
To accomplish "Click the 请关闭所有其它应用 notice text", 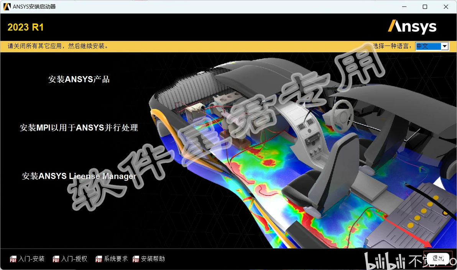I will 58,46.
